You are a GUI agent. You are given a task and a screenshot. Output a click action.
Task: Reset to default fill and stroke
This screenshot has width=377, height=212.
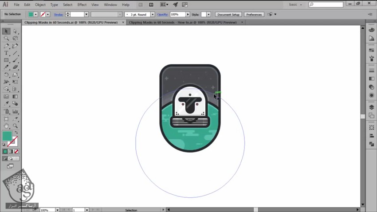[4, 145]
